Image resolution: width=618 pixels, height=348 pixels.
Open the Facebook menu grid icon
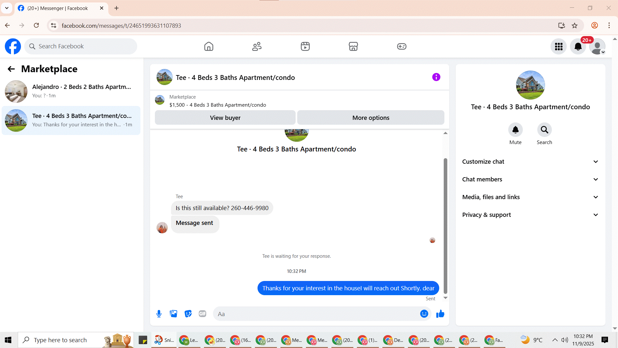(x=559, y=47)
